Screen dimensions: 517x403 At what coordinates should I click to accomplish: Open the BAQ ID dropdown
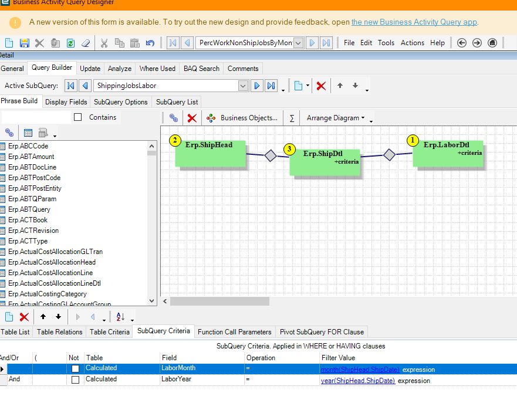pyautogui.click(x=298, y=43)
